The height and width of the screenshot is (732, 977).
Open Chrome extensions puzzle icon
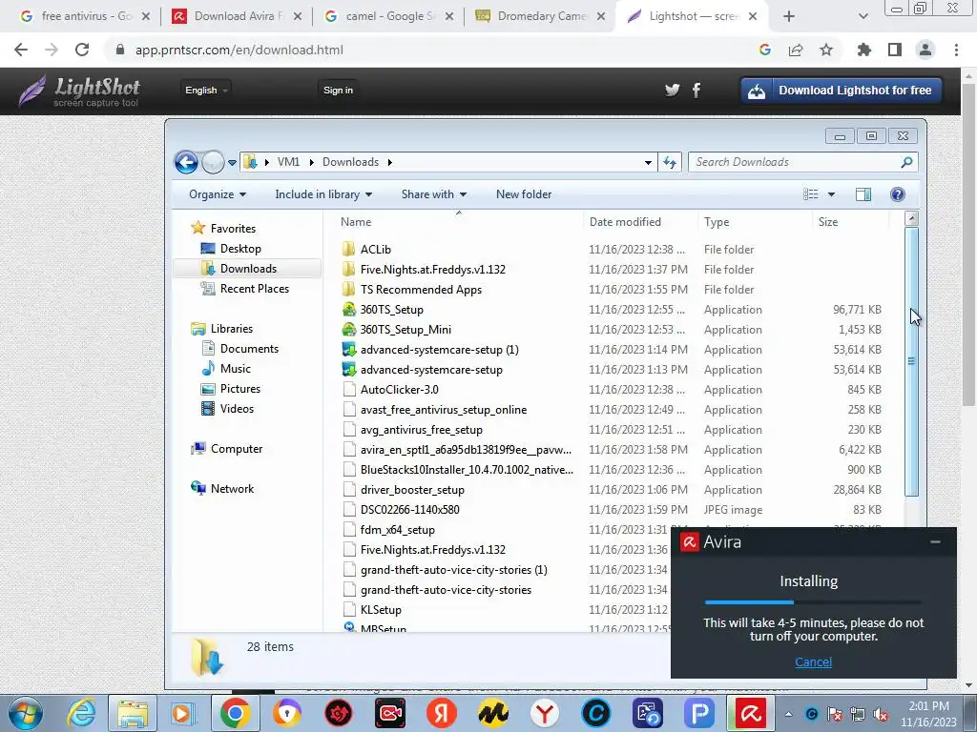tap(864, 50)
